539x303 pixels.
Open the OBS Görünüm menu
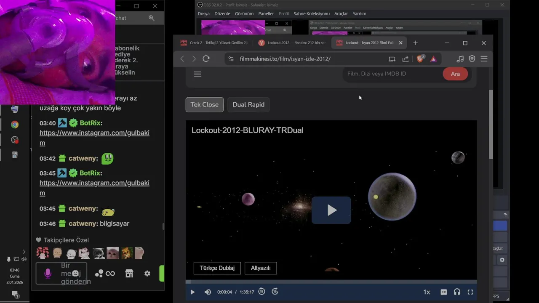[x=244, y=13]
